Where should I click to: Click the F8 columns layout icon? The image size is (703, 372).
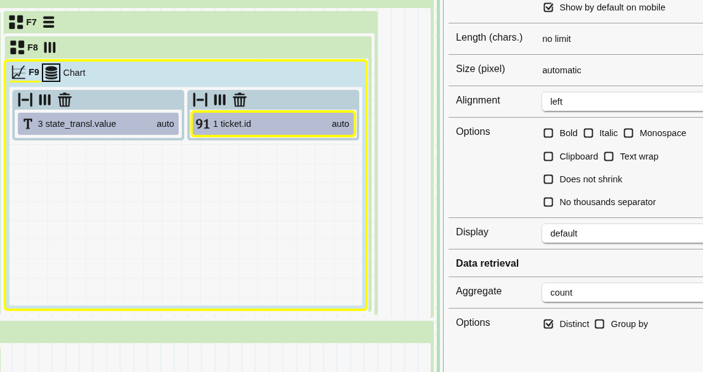[50, 47]
